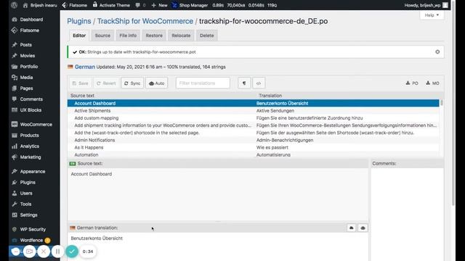The width and height of the screenshot is (465, 261).
Task: Open the Dashboard sidebar item
Action: point(31,20)
